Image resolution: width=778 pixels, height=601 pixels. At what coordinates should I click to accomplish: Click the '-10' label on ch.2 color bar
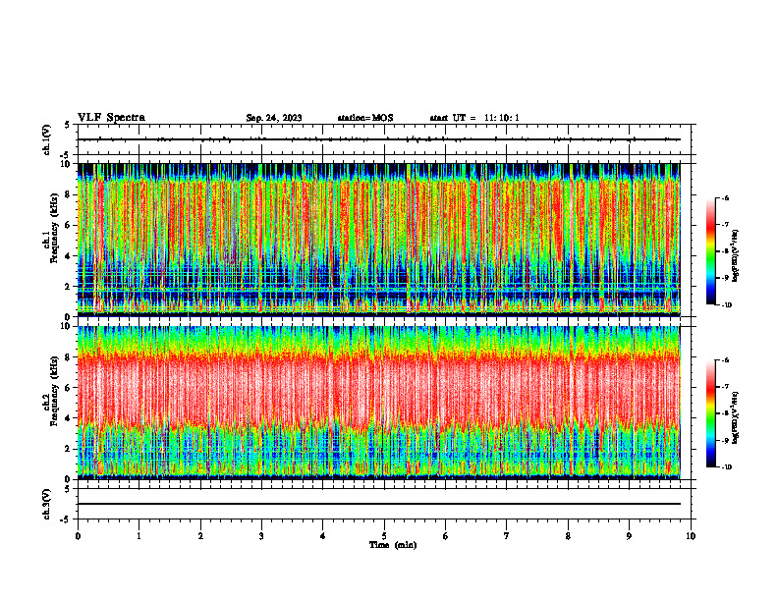pyautogui.click(x=727, y=467)
